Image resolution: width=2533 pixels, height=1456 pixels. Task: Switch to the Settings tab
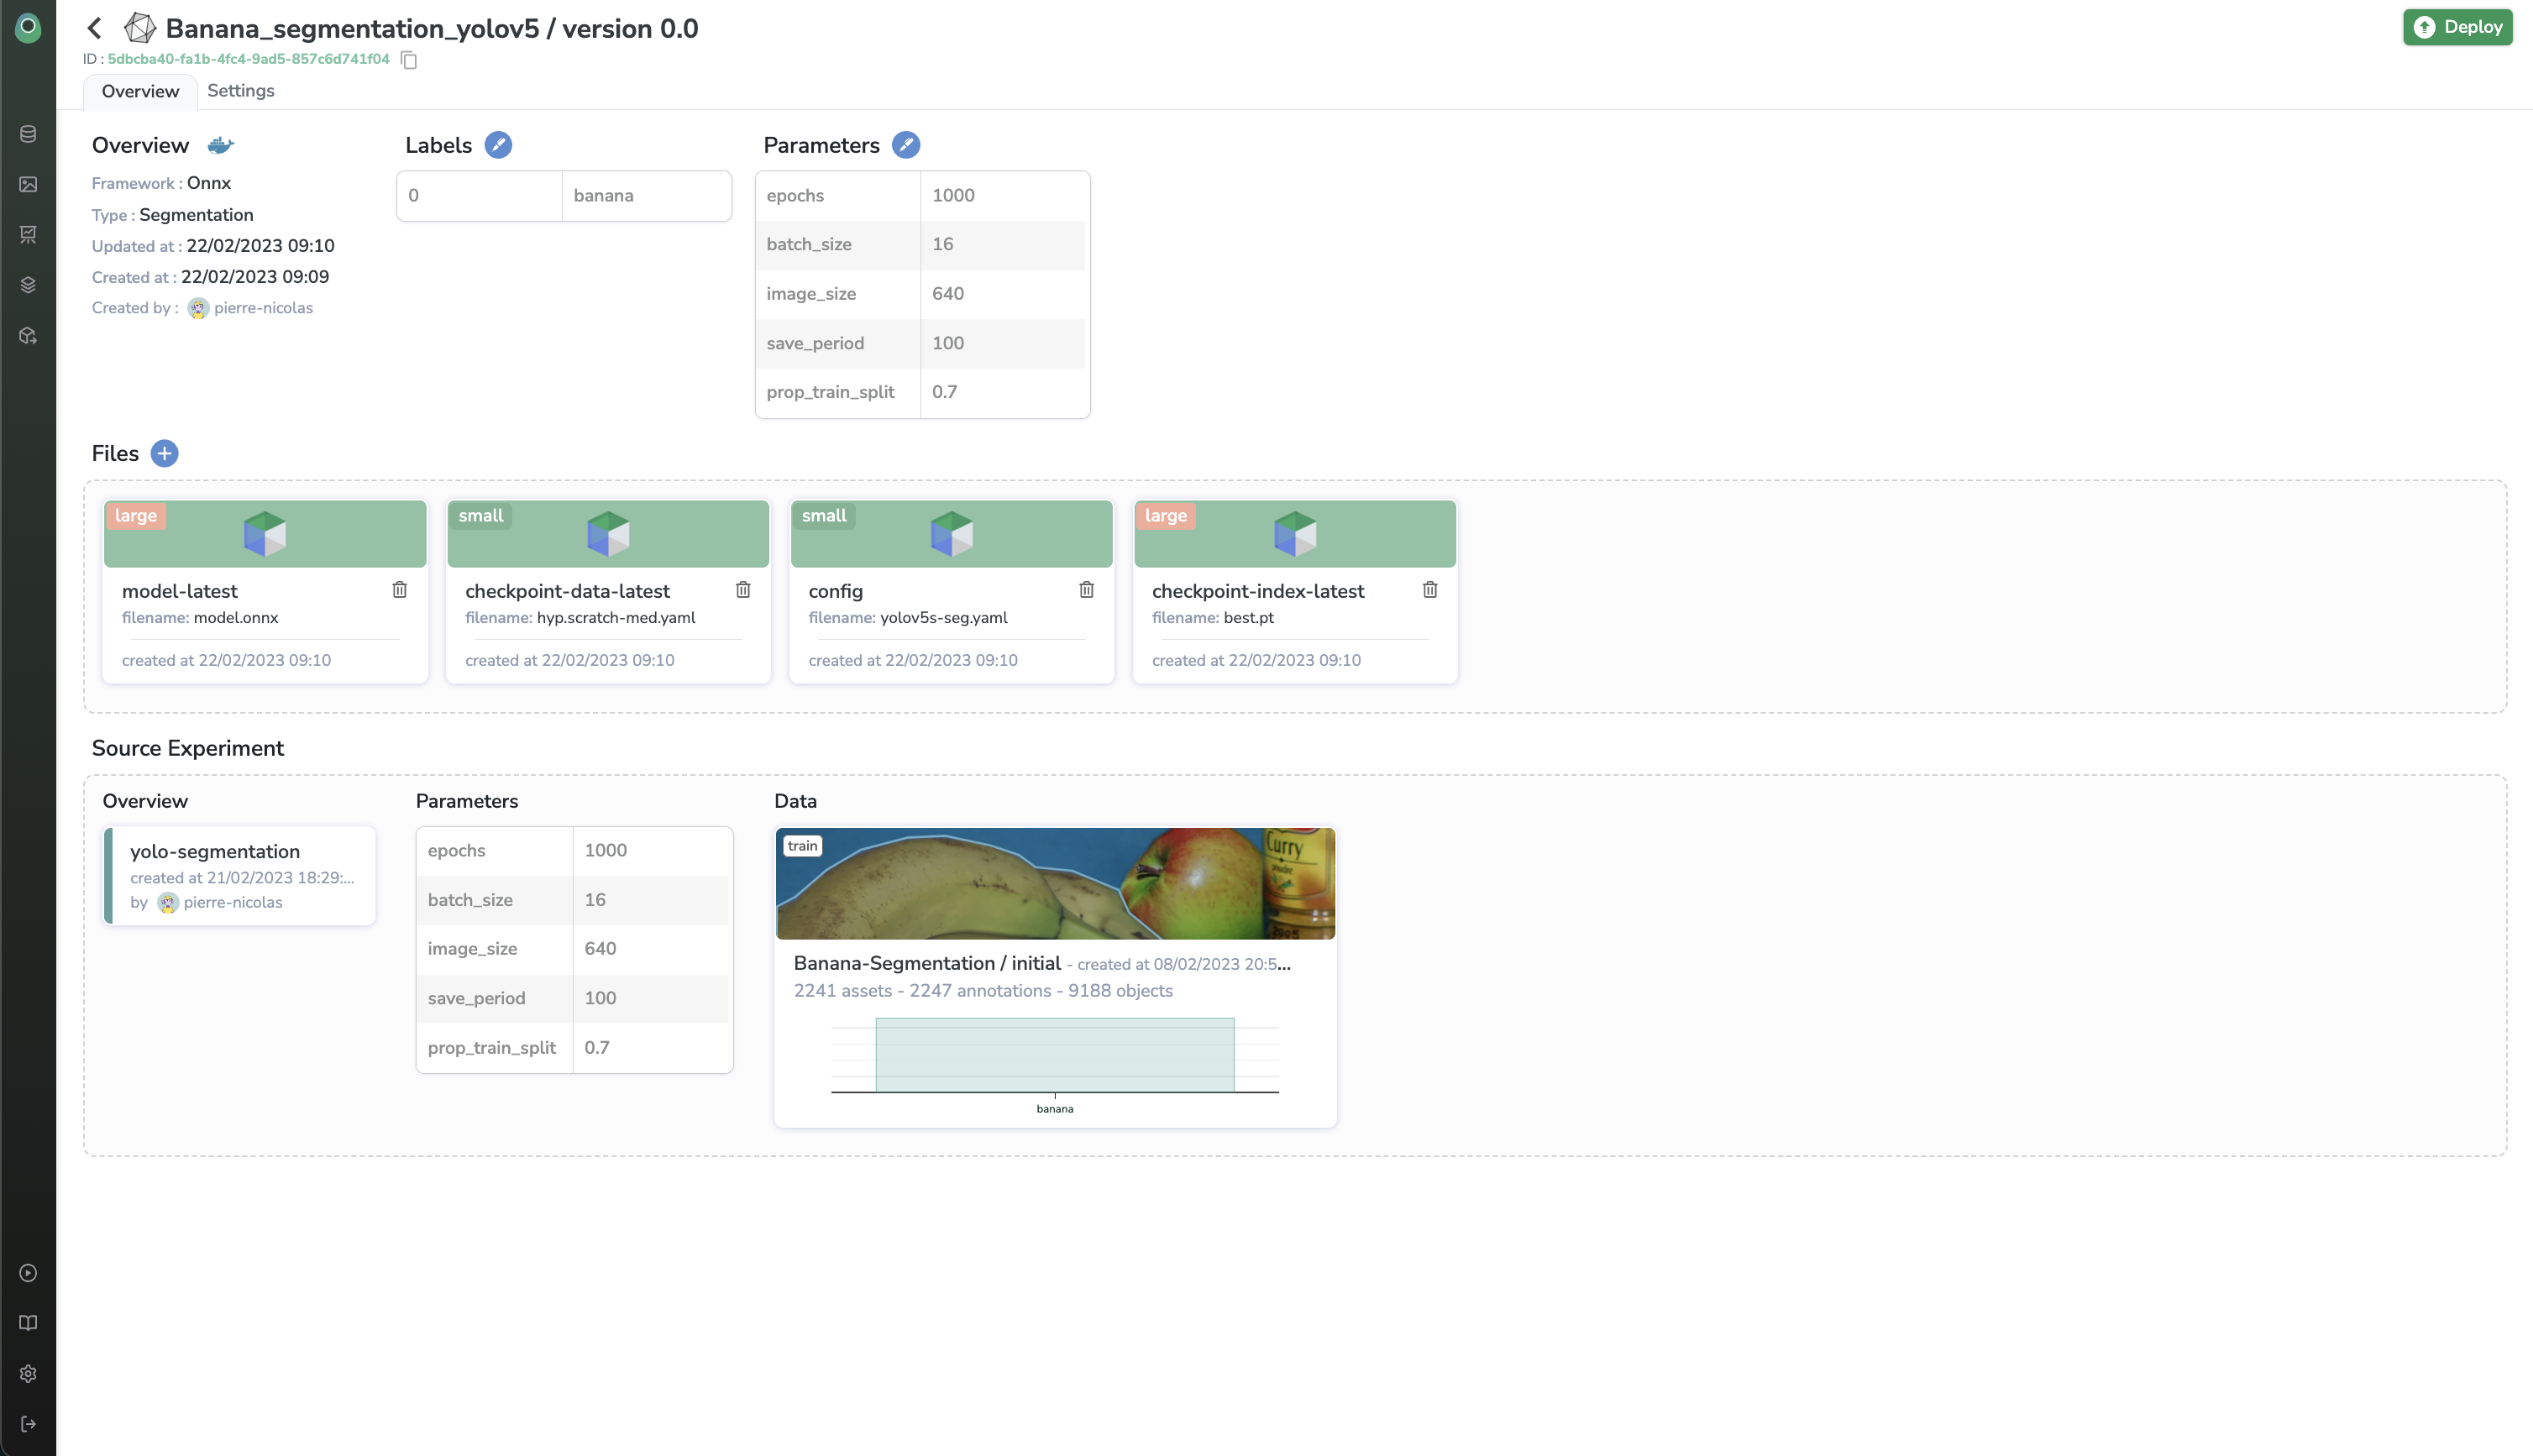(240, 91)
